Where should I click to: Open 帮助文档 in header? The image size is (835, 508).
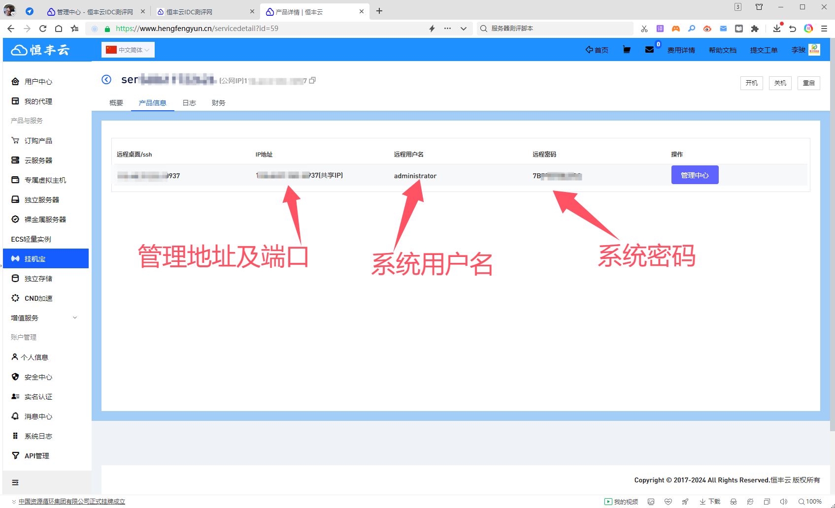pyautogui.click(x=723, y=50)
